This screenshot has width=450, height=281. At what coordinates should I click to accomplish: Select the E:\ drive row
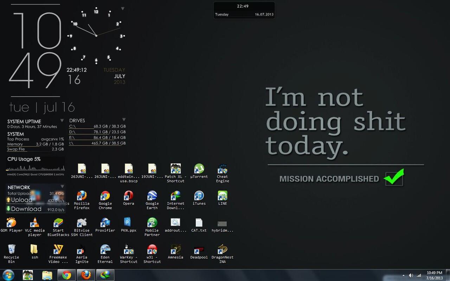[97, 138]
